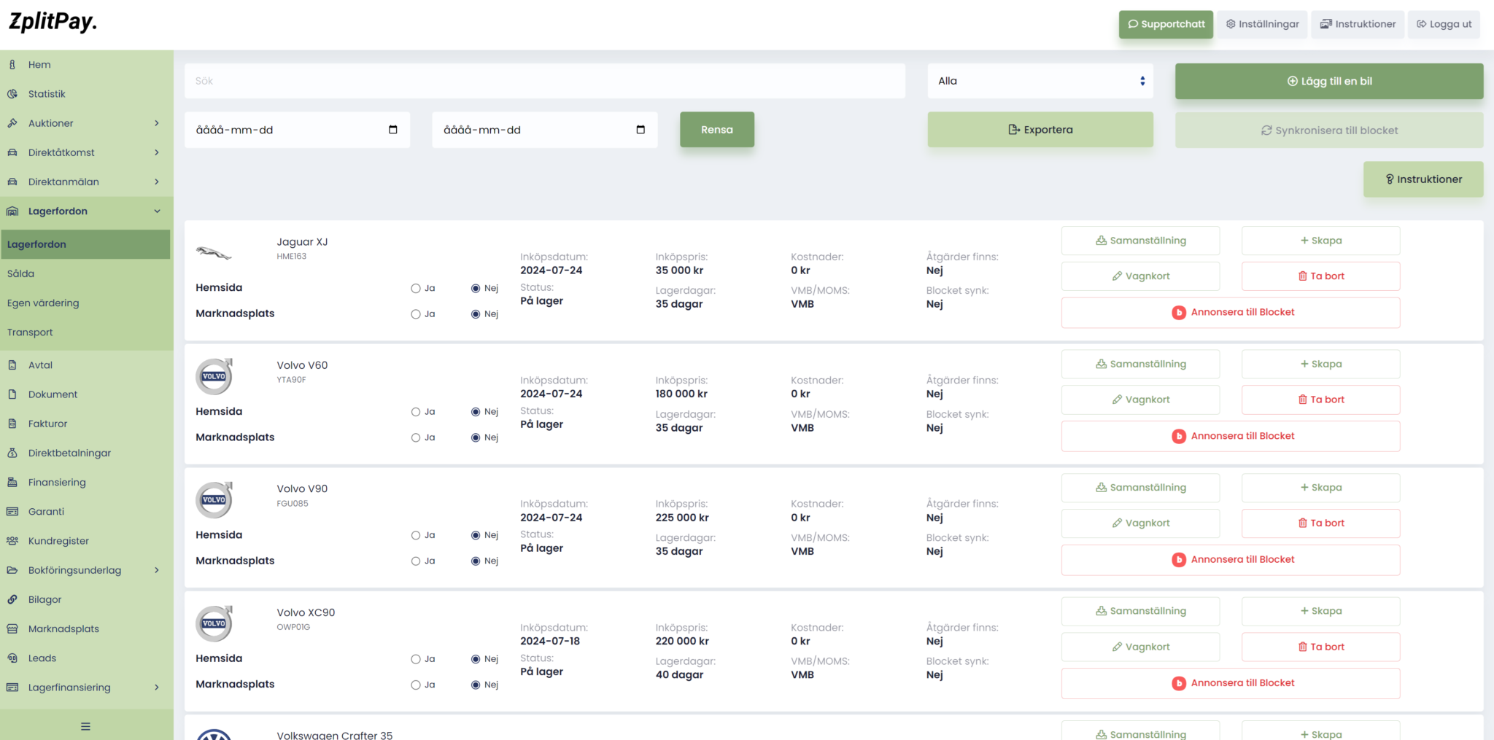The image size is (1494, 740).
Task: Go to Egen värdering submenu item
Action: click(x=43, y=303)
